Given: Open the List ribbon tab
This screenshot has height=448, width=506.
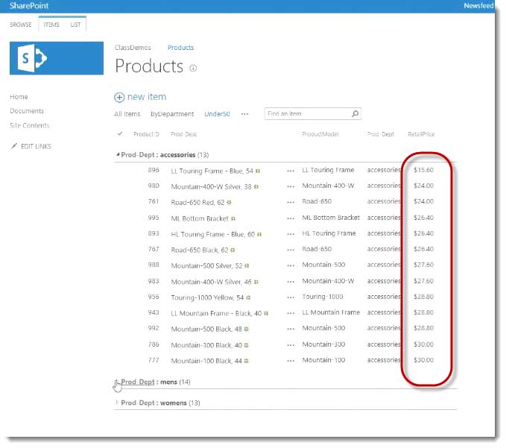Looking at the screenshot, I should [75, 25].
